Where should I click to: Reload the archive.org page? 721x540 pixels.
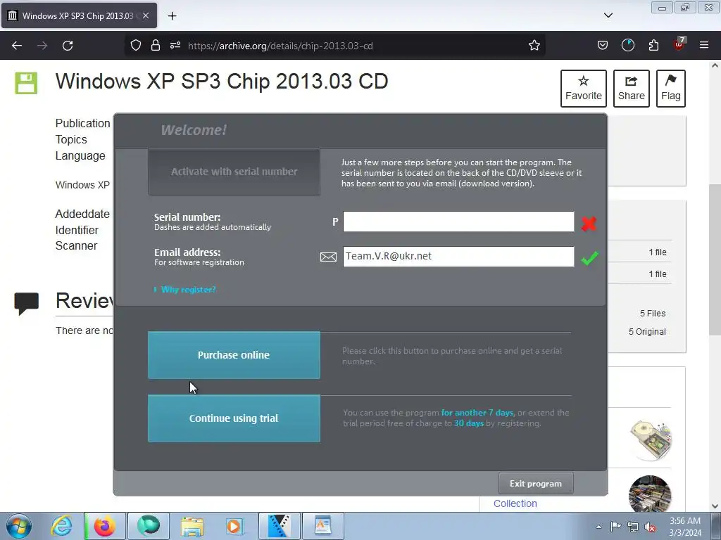(x=68, y=46)
